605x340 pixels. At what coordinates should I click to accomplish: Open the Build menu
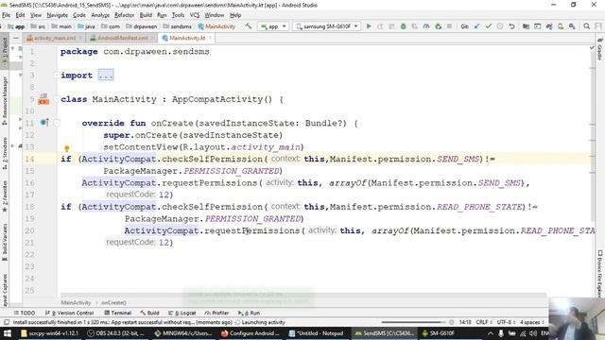(x=146, y=15)
